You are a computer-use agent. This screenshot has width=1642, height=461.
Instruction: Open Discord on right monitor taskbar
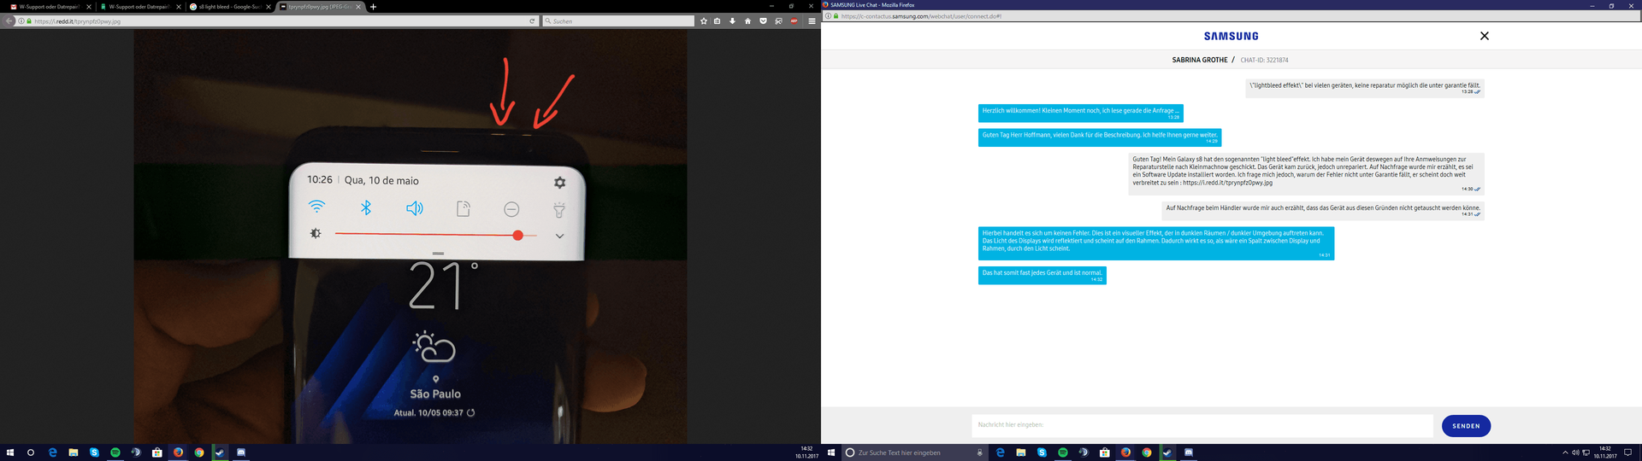[1189, 452]
